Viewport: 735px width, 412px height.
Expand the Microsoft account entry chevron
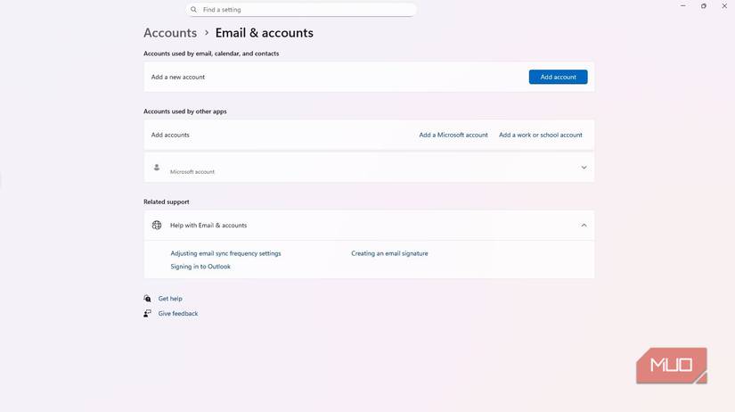(584, 168)
